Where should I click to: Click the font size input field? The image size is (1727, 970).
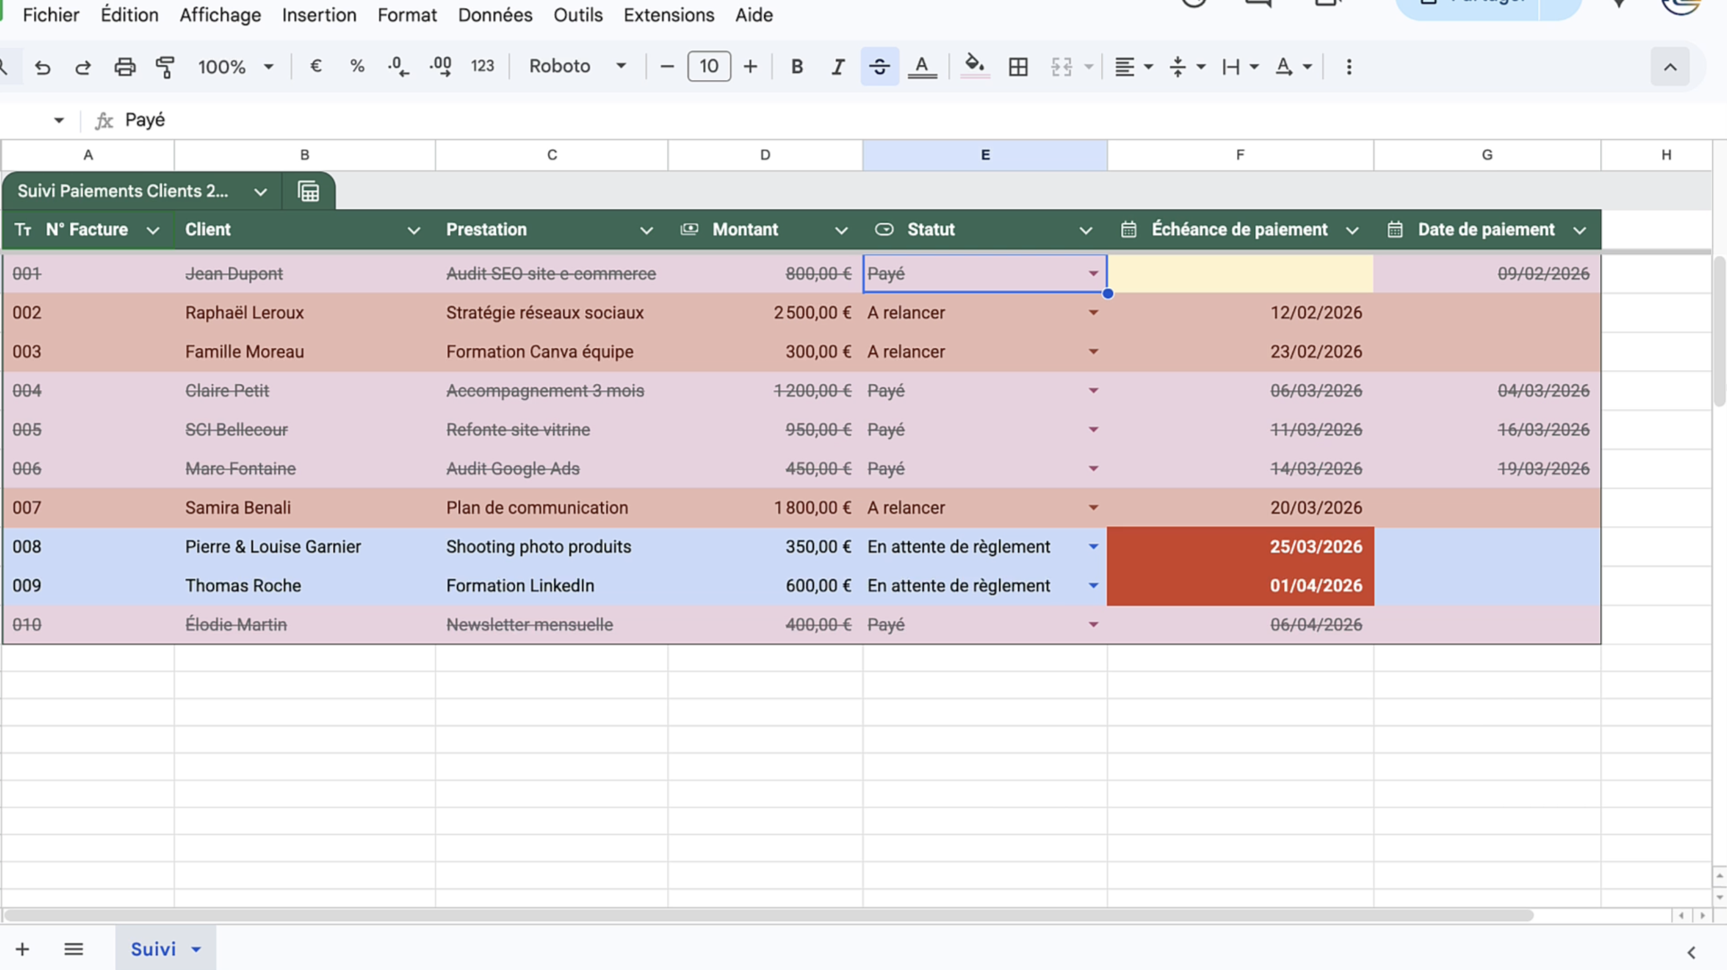pyautogui.click(x=709, y=66)
